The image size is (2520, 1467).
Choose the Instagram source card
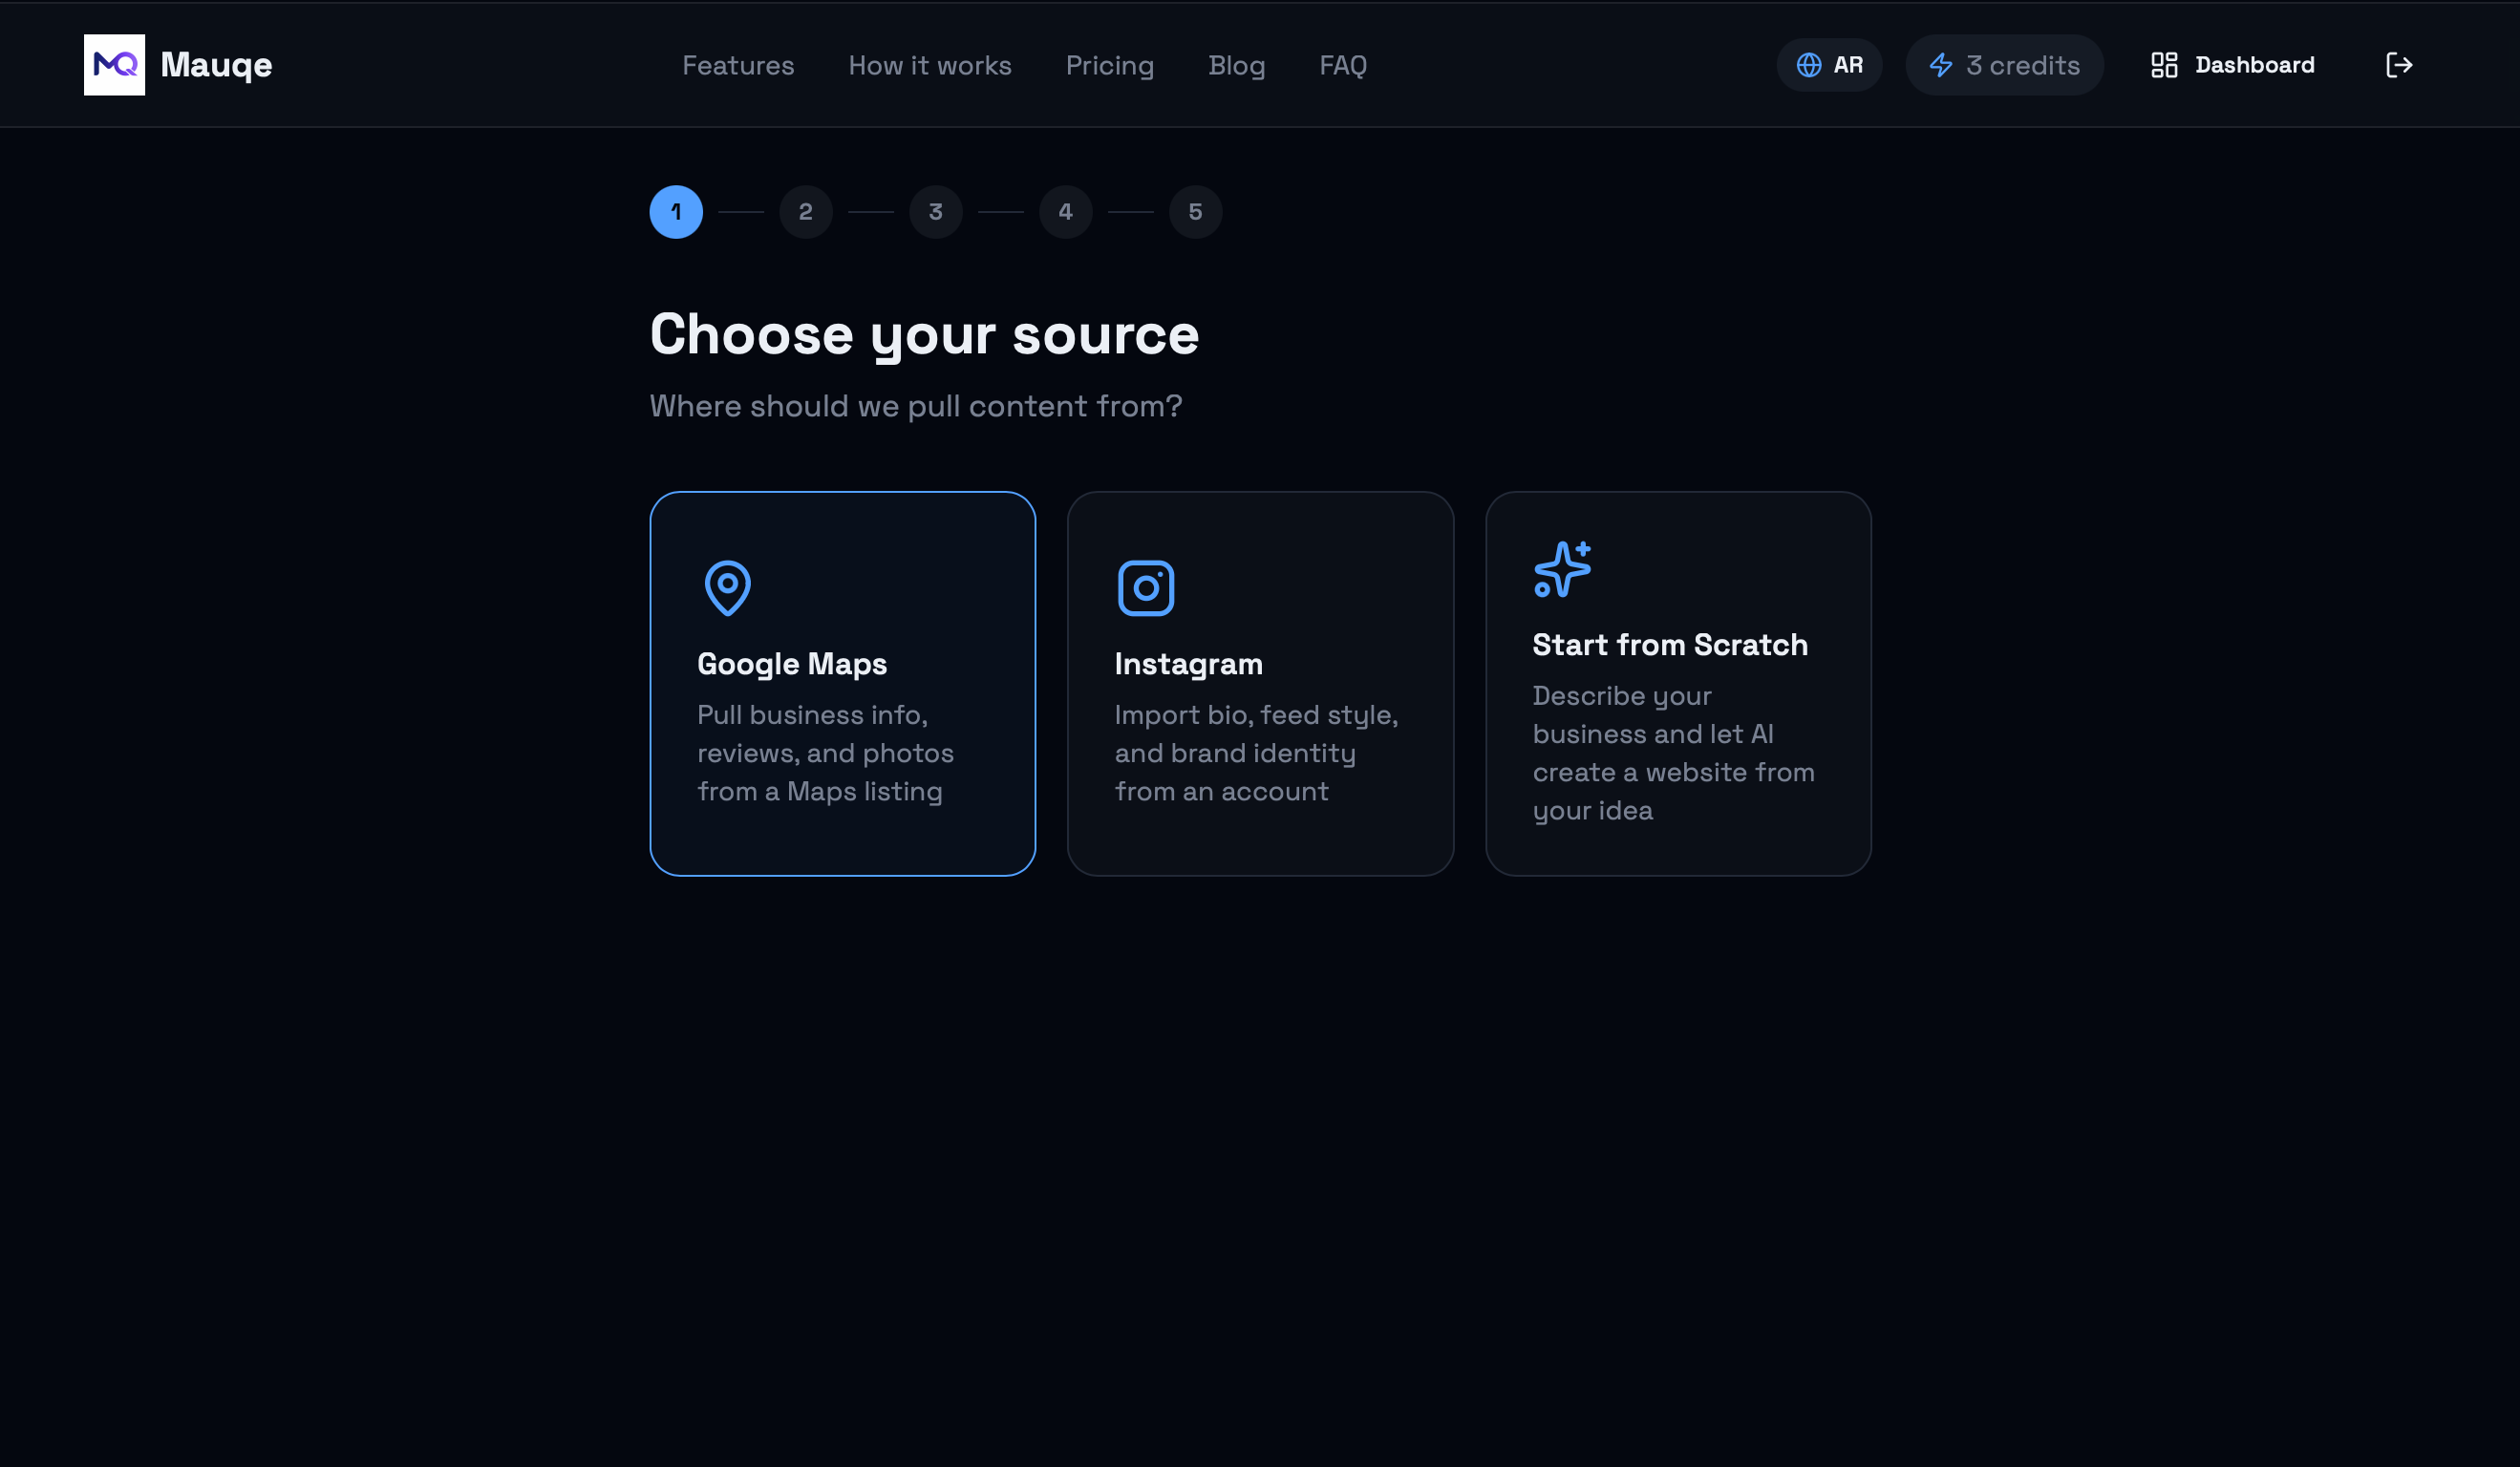point(1261,684)
